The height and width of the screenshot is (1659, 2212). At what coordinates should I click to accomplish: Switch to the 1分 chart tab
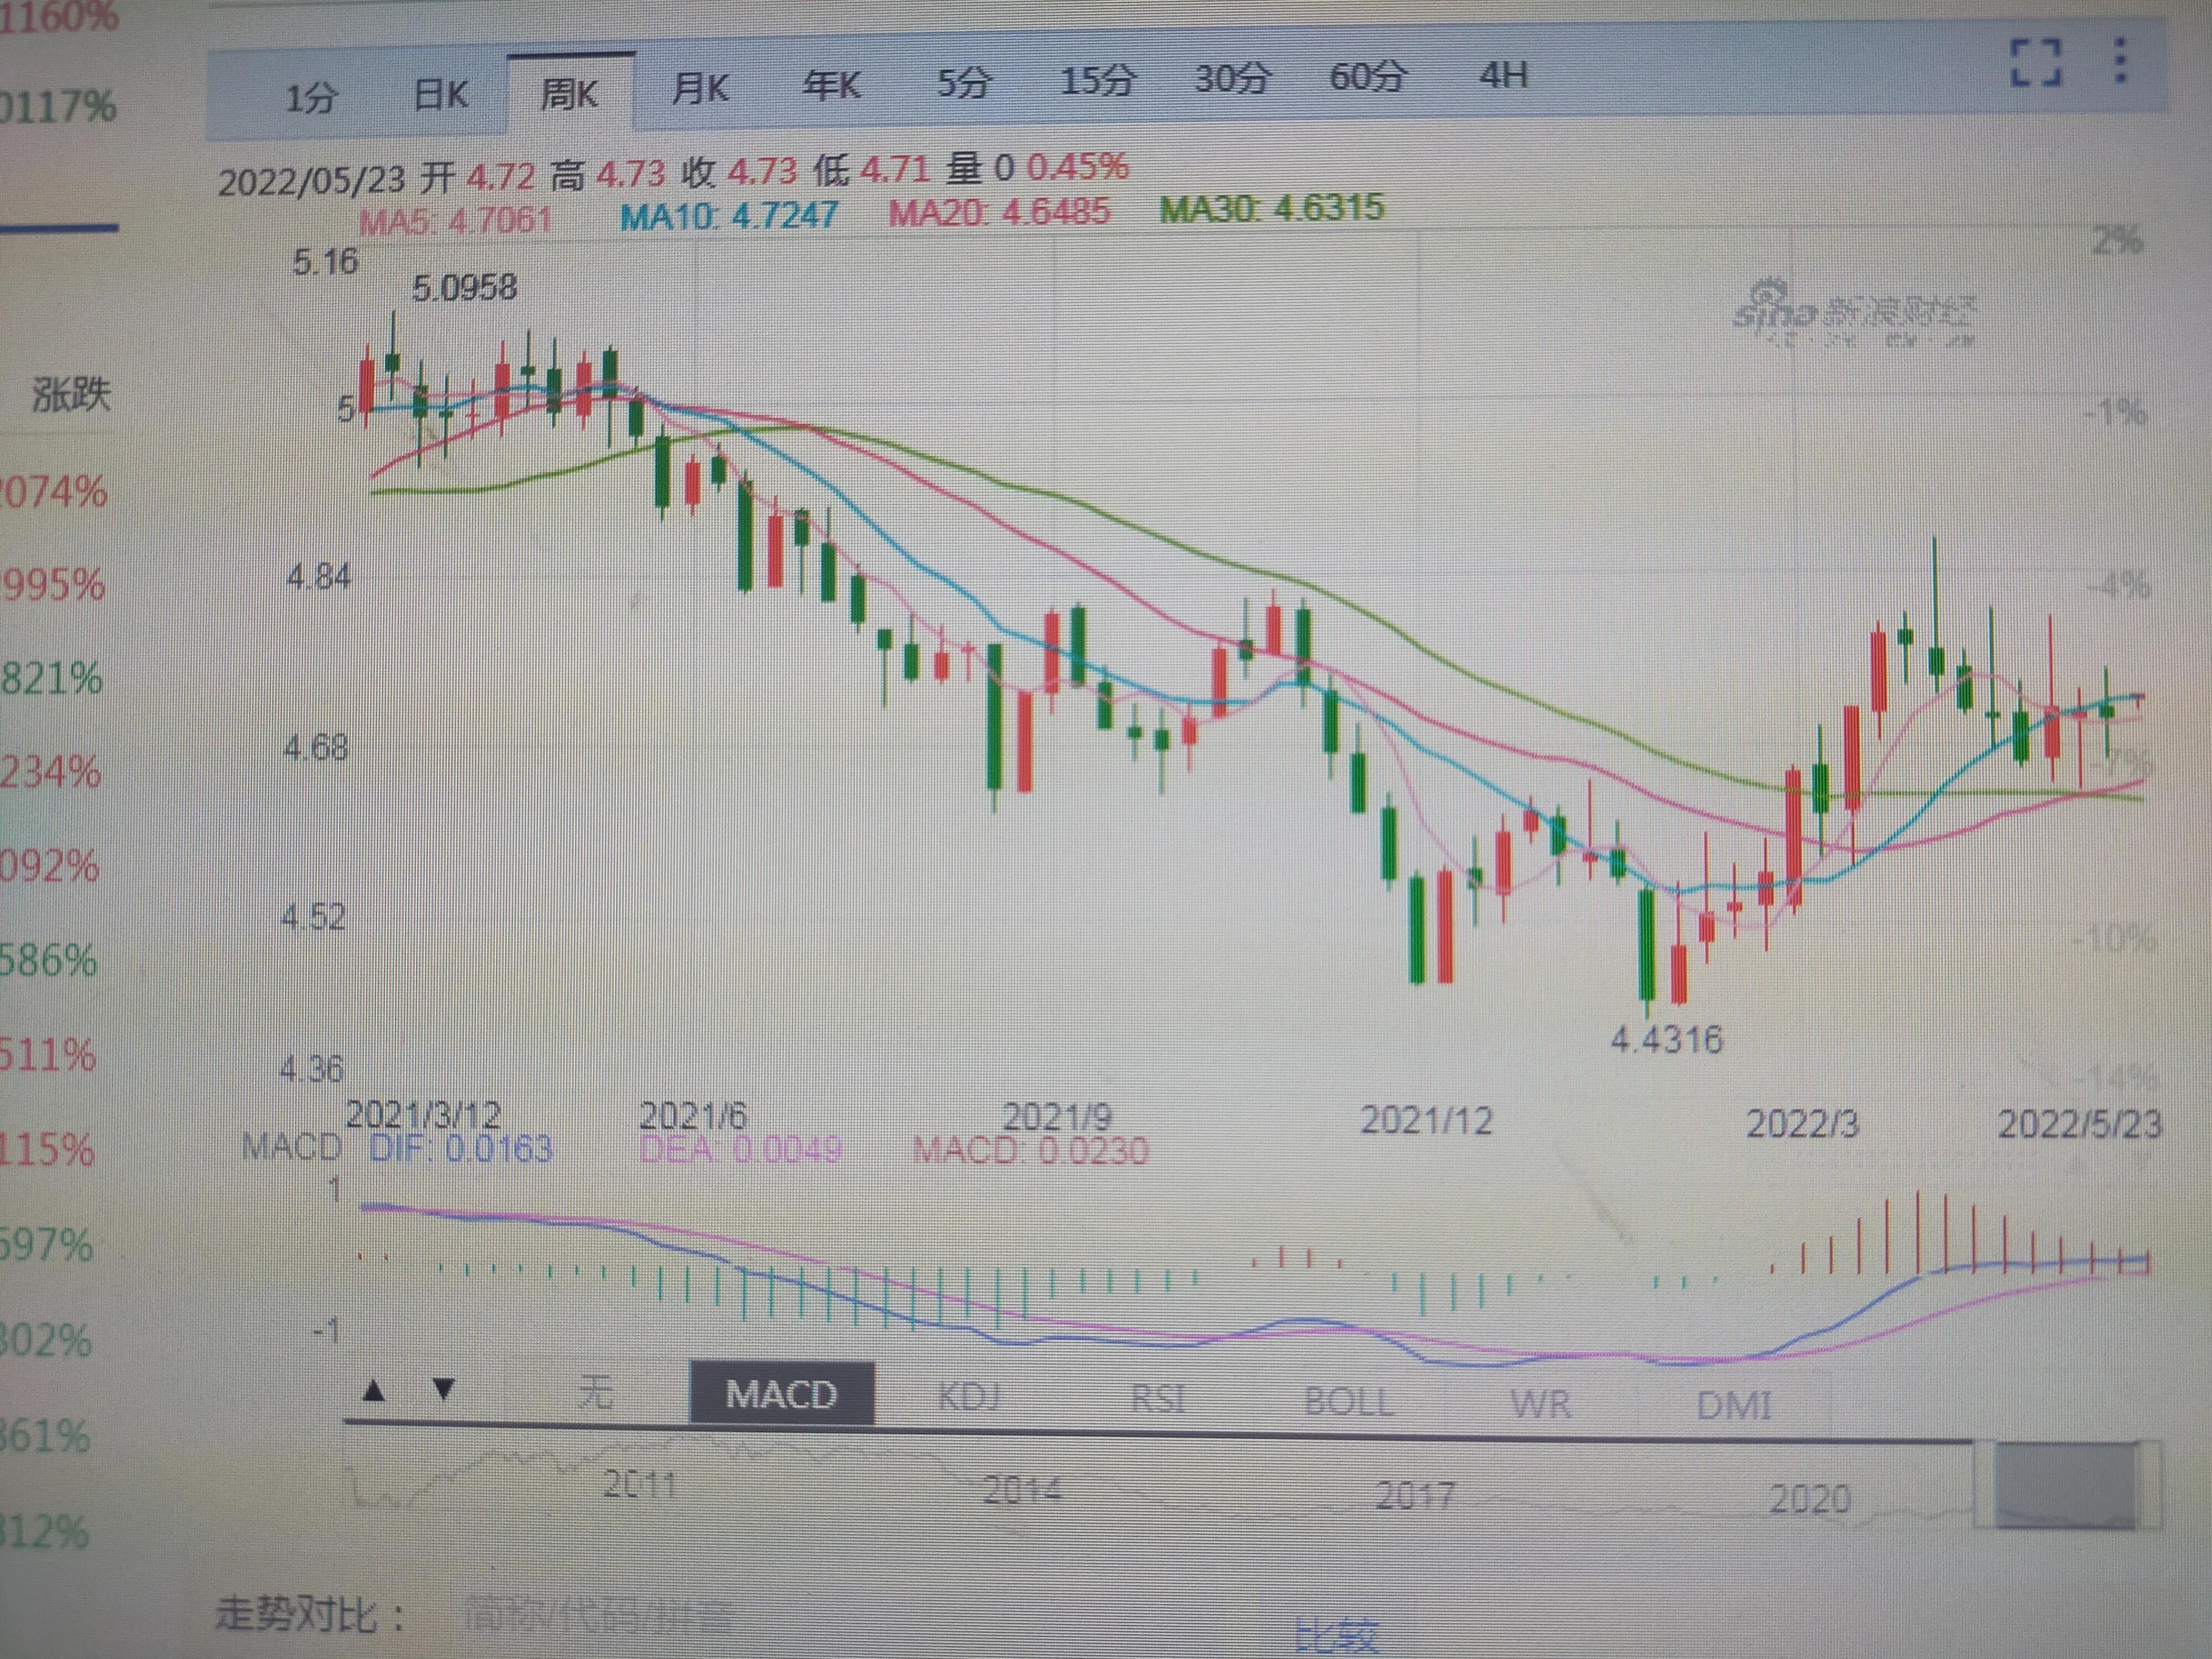pyautogui.click(x=311, y=98)
